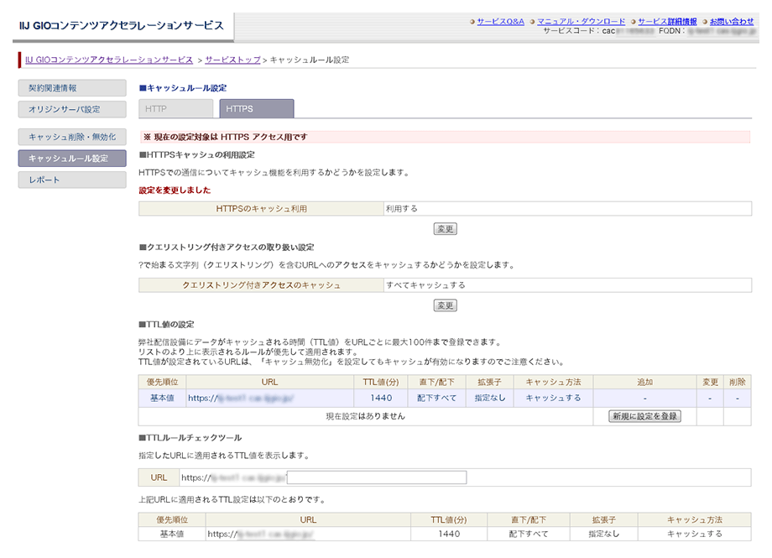Switch to the HTTP tab
Screen dimensions: 772x558
click(175, 109)
